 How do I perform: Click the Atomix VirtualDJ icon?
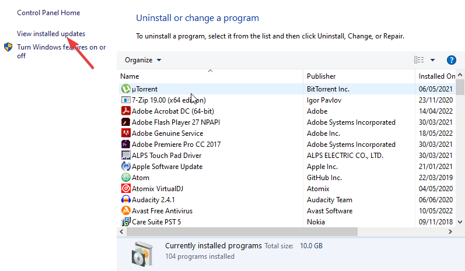(x=126, y=188)
